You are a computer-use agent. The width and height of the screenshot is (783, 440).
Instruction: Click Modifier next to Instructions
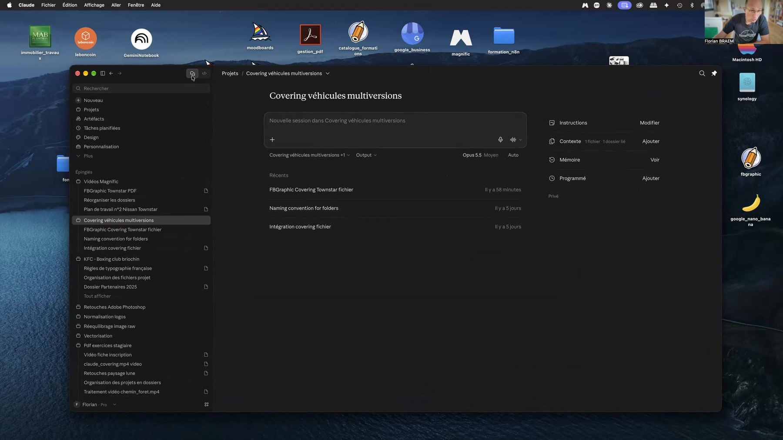click(649, 123)
